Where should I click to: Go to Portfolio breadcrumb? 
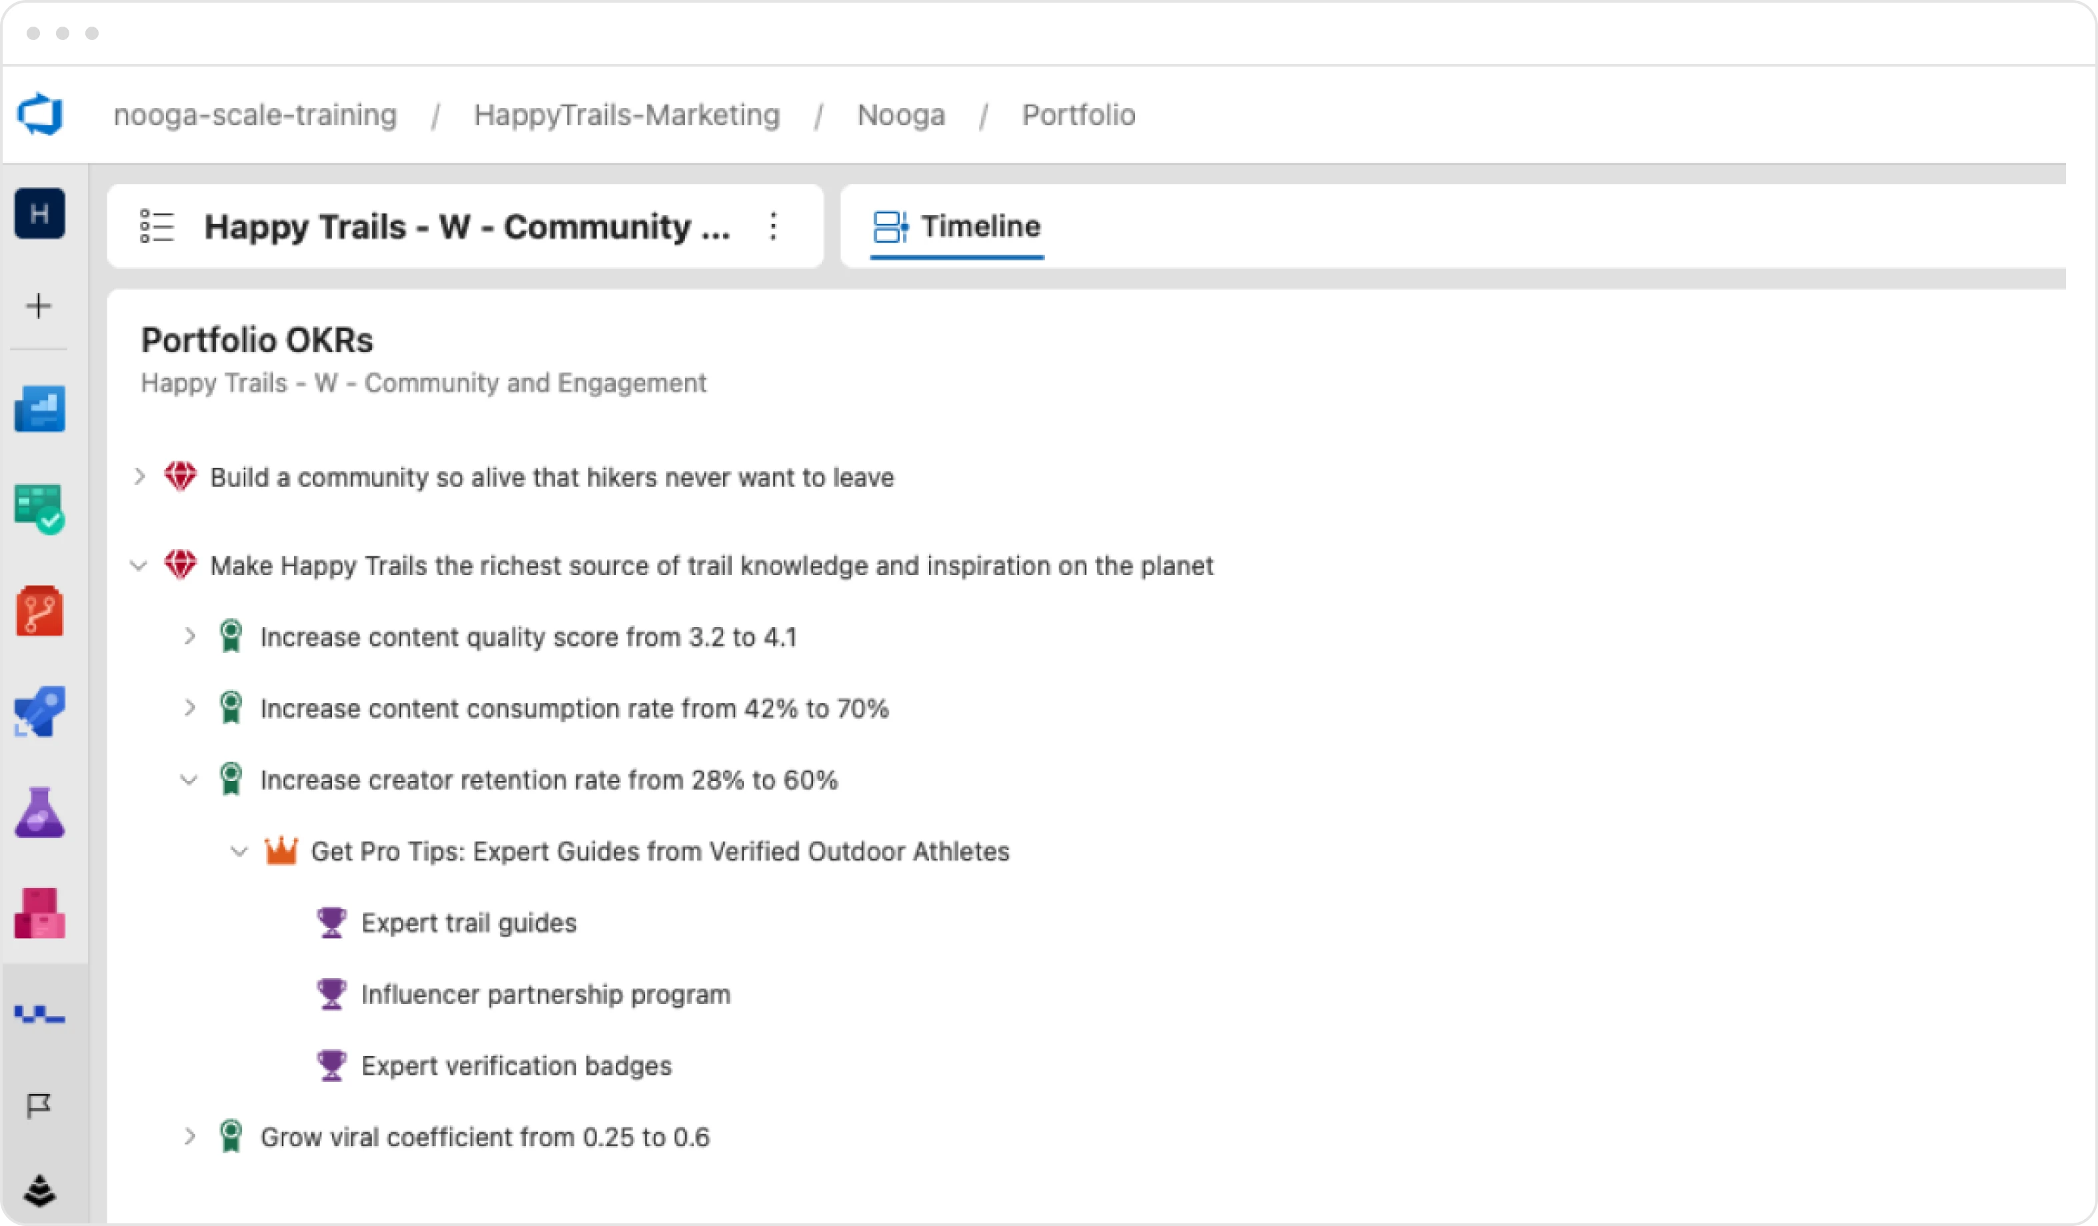pos(1079,115)
